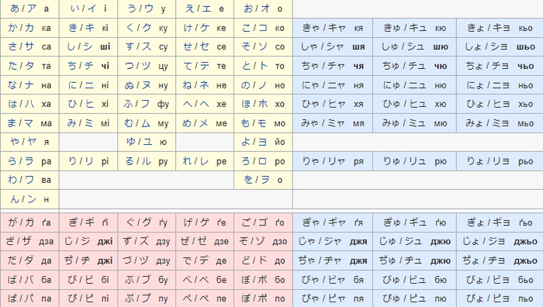Click the hiragana す link
The width and height of the screenshot is (543, 307).
(x=130, y=47)
